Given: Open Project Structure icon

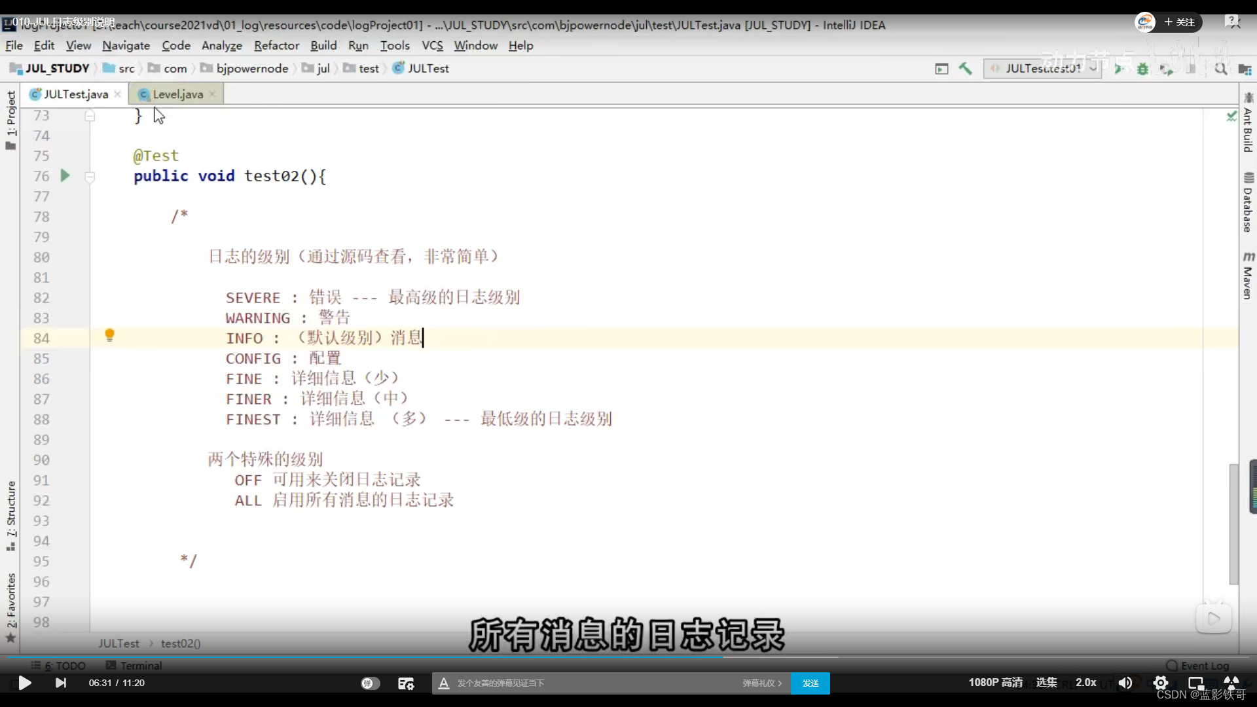Looking at the screenshot, I should 1245,69.
